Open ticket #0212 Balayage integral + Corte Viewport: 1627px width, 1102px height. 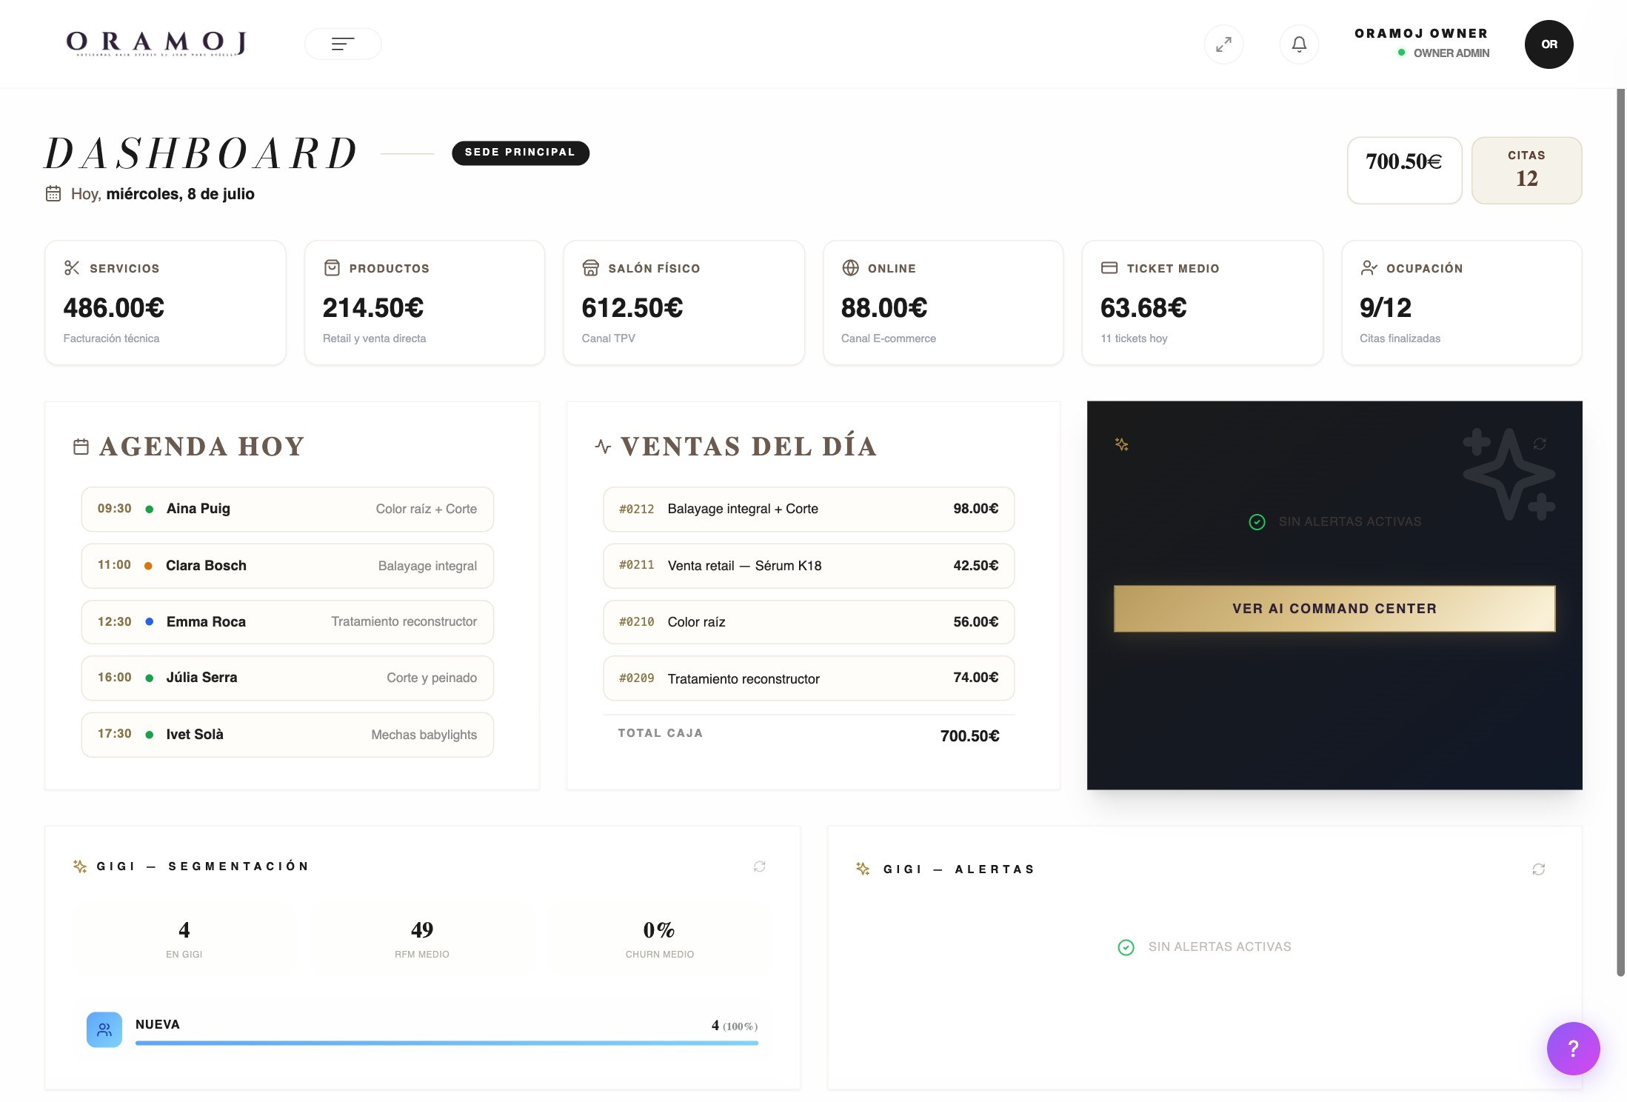808,509
